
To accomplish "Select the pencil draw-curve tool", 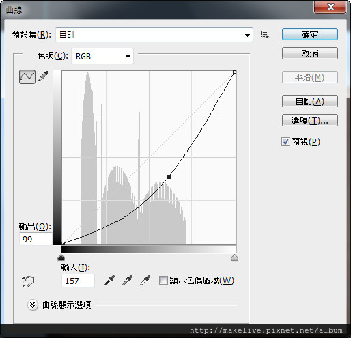I will [x=44, y=76].
